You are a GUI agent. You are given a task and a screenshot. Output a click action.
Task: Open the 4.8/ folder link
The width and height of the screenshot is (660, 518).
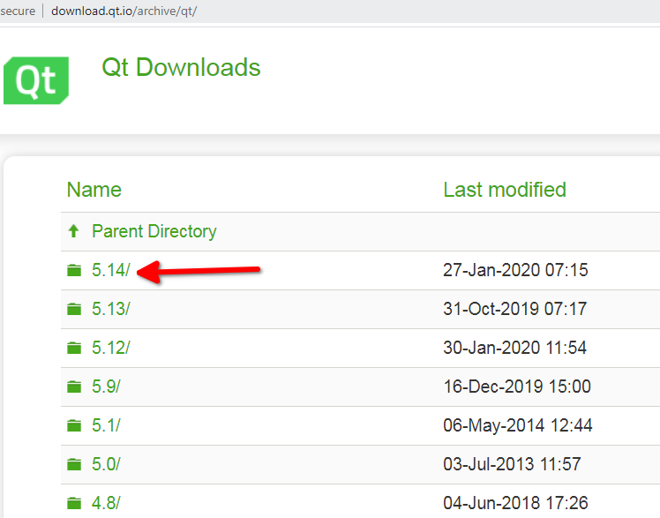point(106,503)
